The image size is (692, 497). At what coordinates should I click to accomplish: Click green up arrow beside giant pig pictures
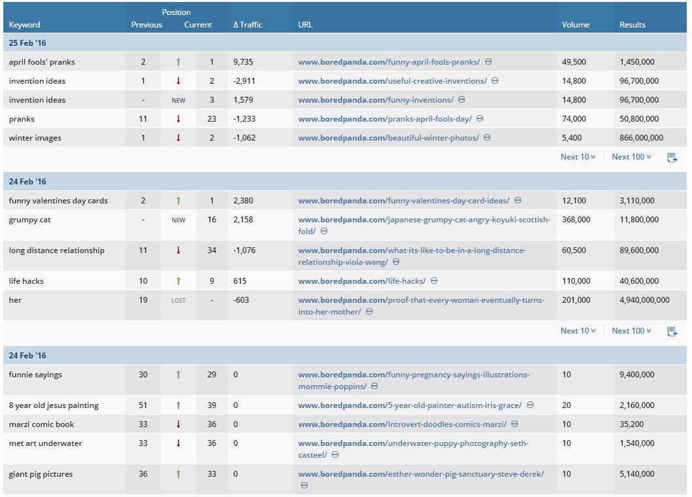click(x=178, y=474)
